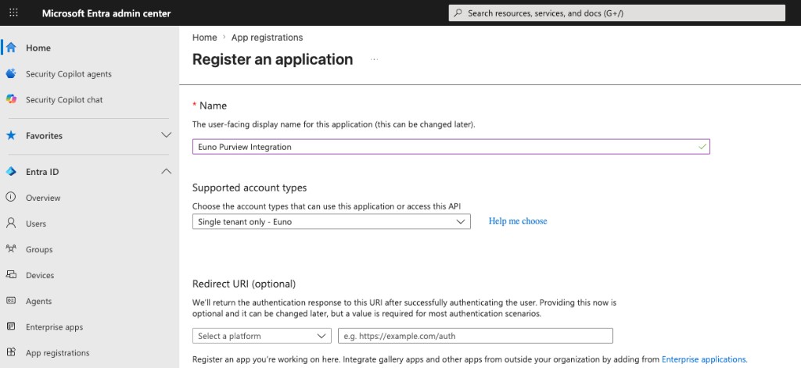801x368 pixels.
Task: Expand the Favorites section chevron
Action: click(x=166, y=135)
